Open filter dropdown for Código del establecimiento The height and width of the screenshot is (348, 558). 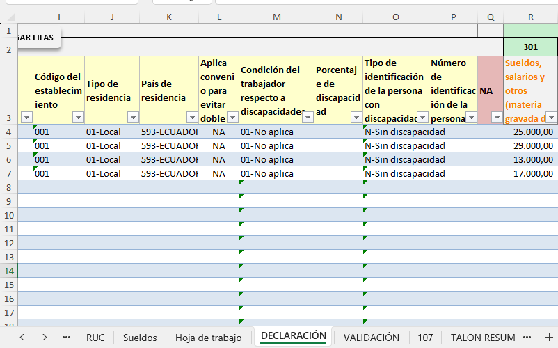pyautogui.click(x=78, y=118)
